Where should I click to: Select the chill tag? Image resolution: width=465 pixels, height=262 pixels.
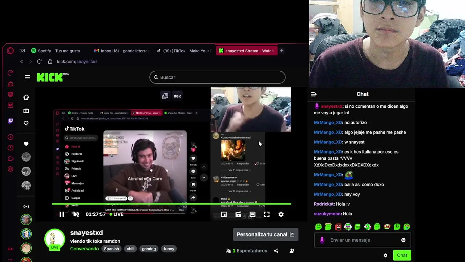130,249
